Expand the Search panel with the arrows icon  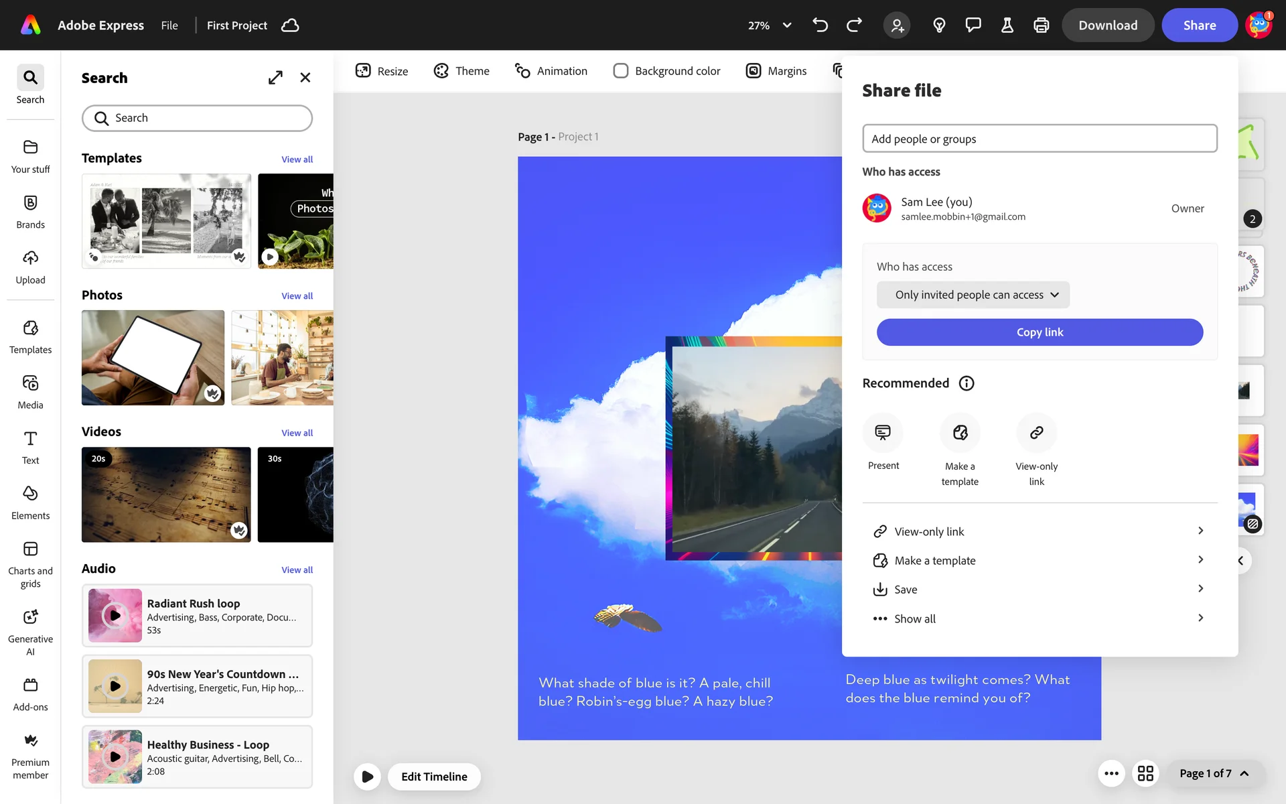tap(275, 78)
